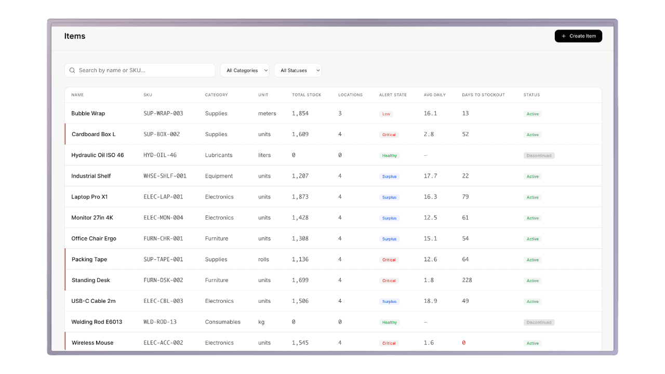Click the search magnifier icon
This screenshot has height=374, width=665.
click(72, 70)
